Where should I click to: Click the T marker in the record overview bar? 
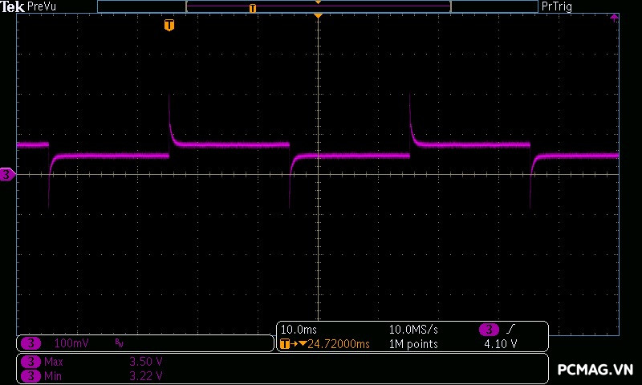tap(253, 8)
